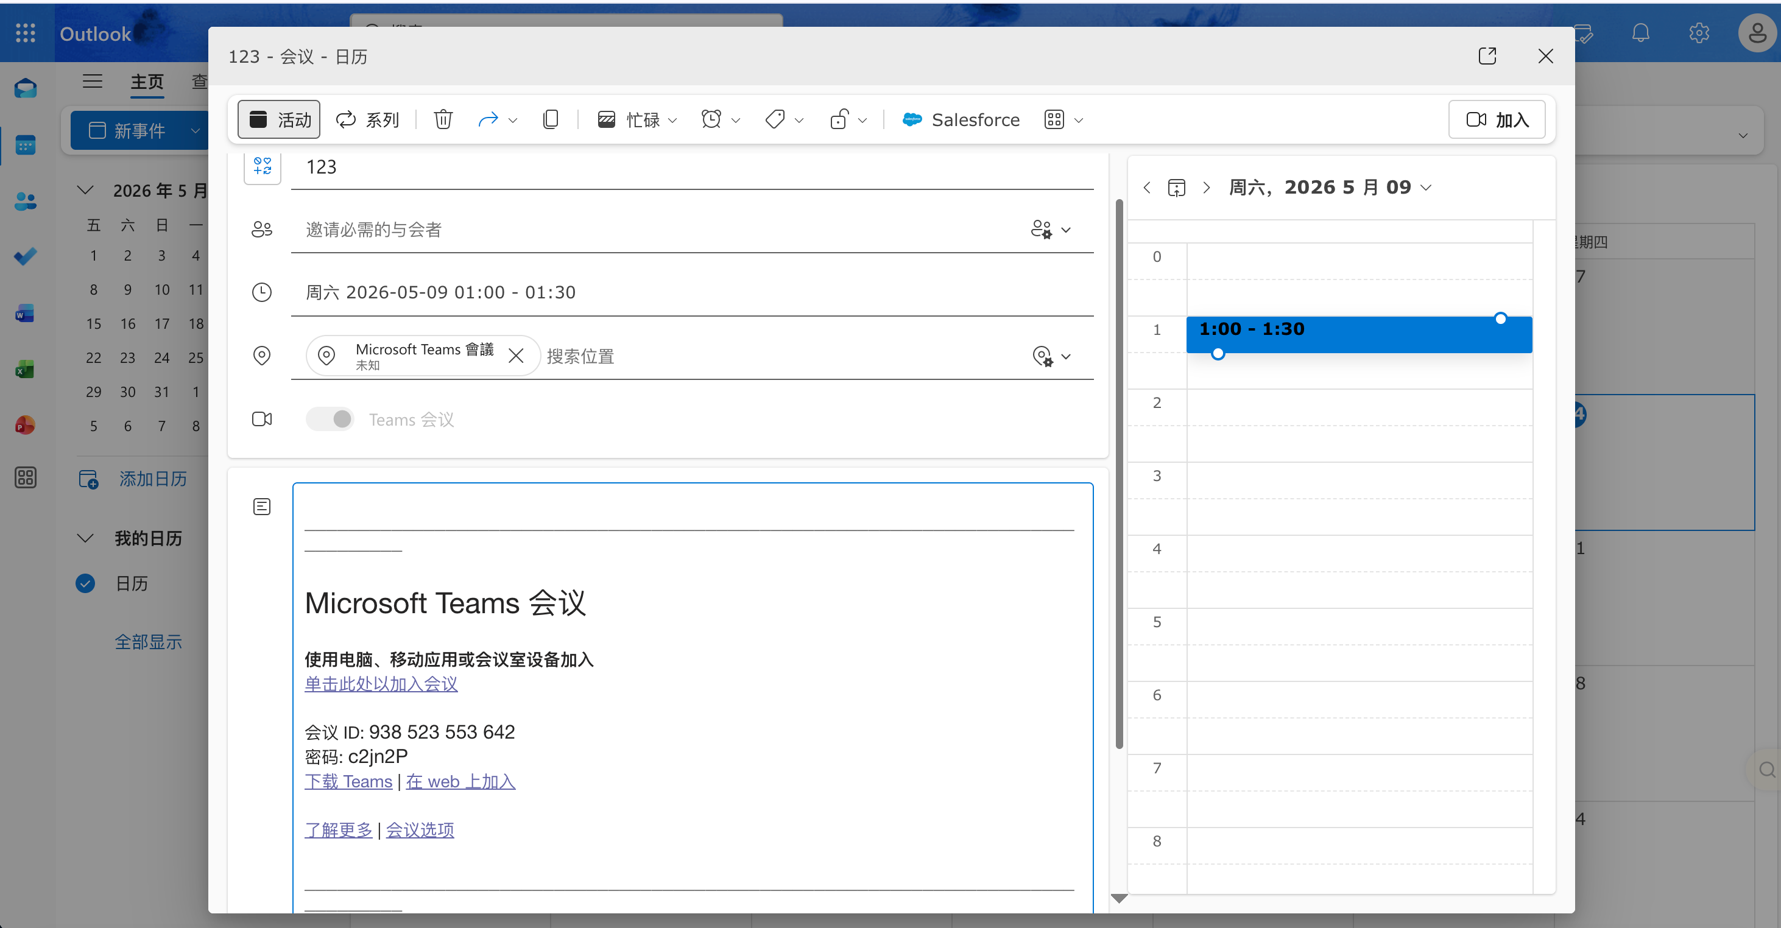Click the 下载 Teams link
The image size is (1781, 928).
click(348, 781)
